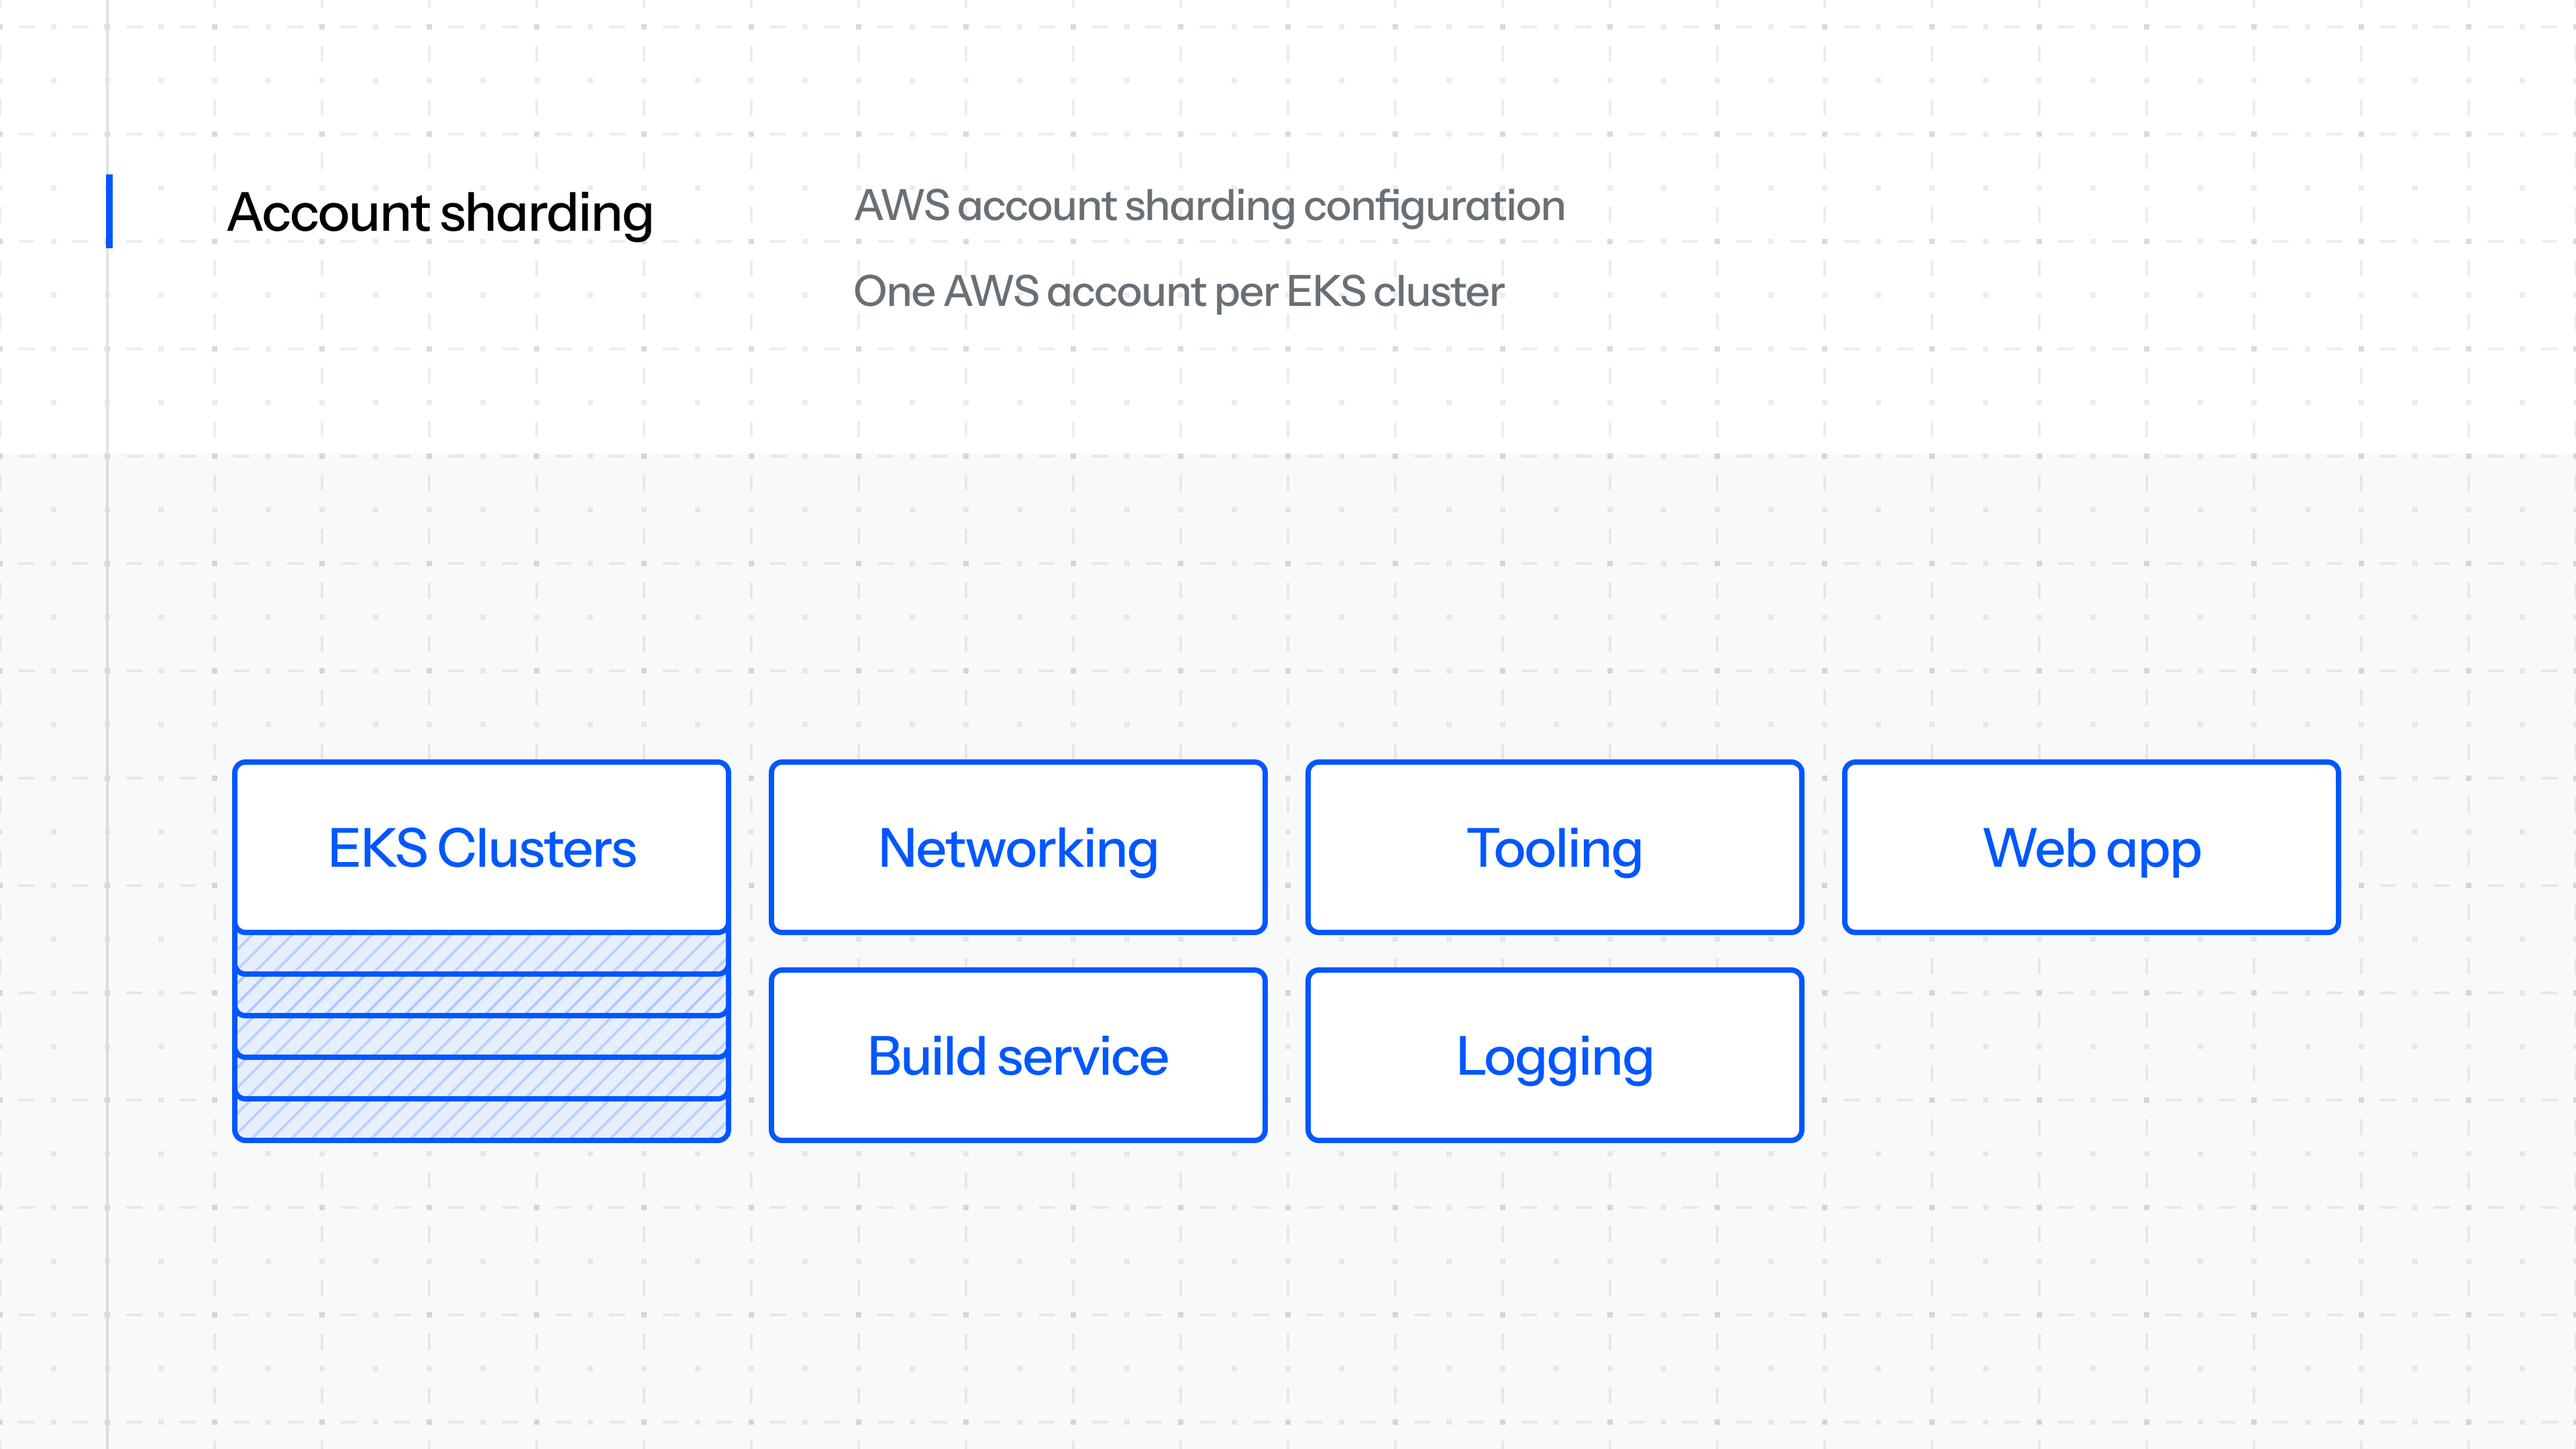Click the Build service box
The height and width of the screenshot is (1449, 2576).
(1017, 1055)
